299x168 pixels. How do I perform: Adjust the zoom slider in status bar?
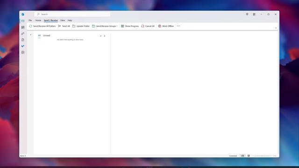[x=262, y=156]
